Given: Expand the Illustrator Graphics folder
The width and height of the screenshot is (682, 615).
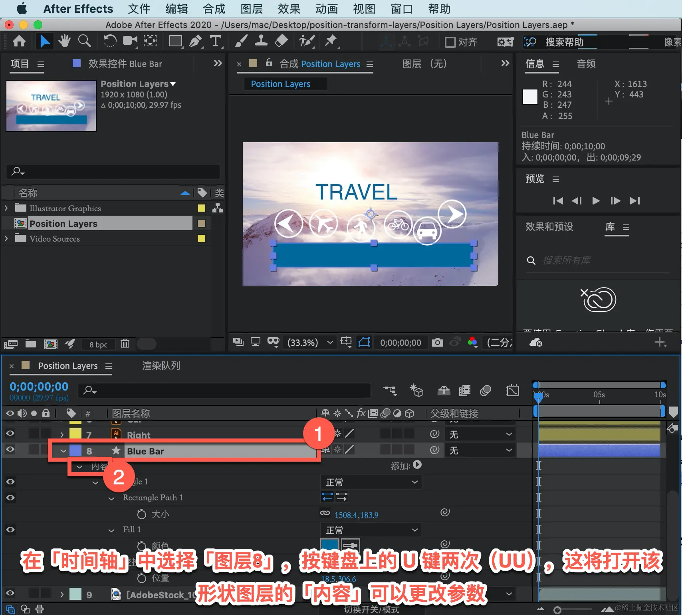Looking at the screenshot, I should point(6,208).
